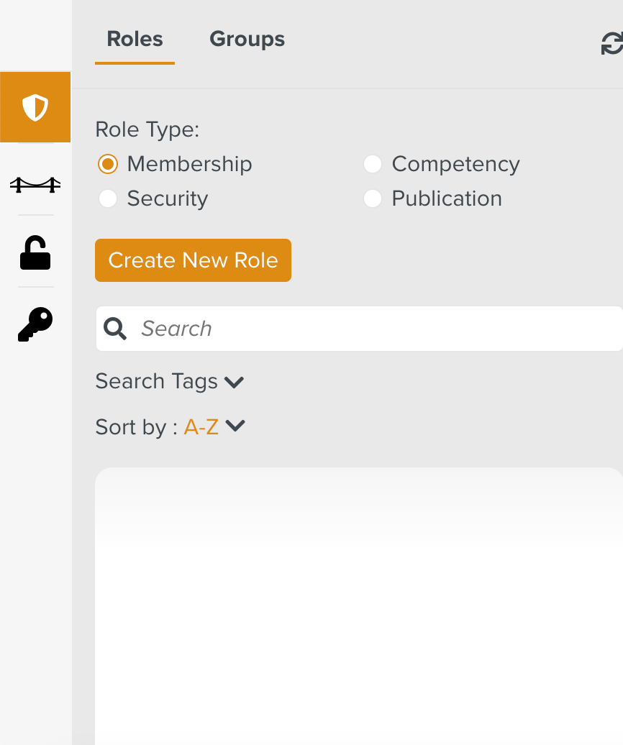The image size is (623, 745).
Task: Select the Competency role type
Action: coord(373,164)
